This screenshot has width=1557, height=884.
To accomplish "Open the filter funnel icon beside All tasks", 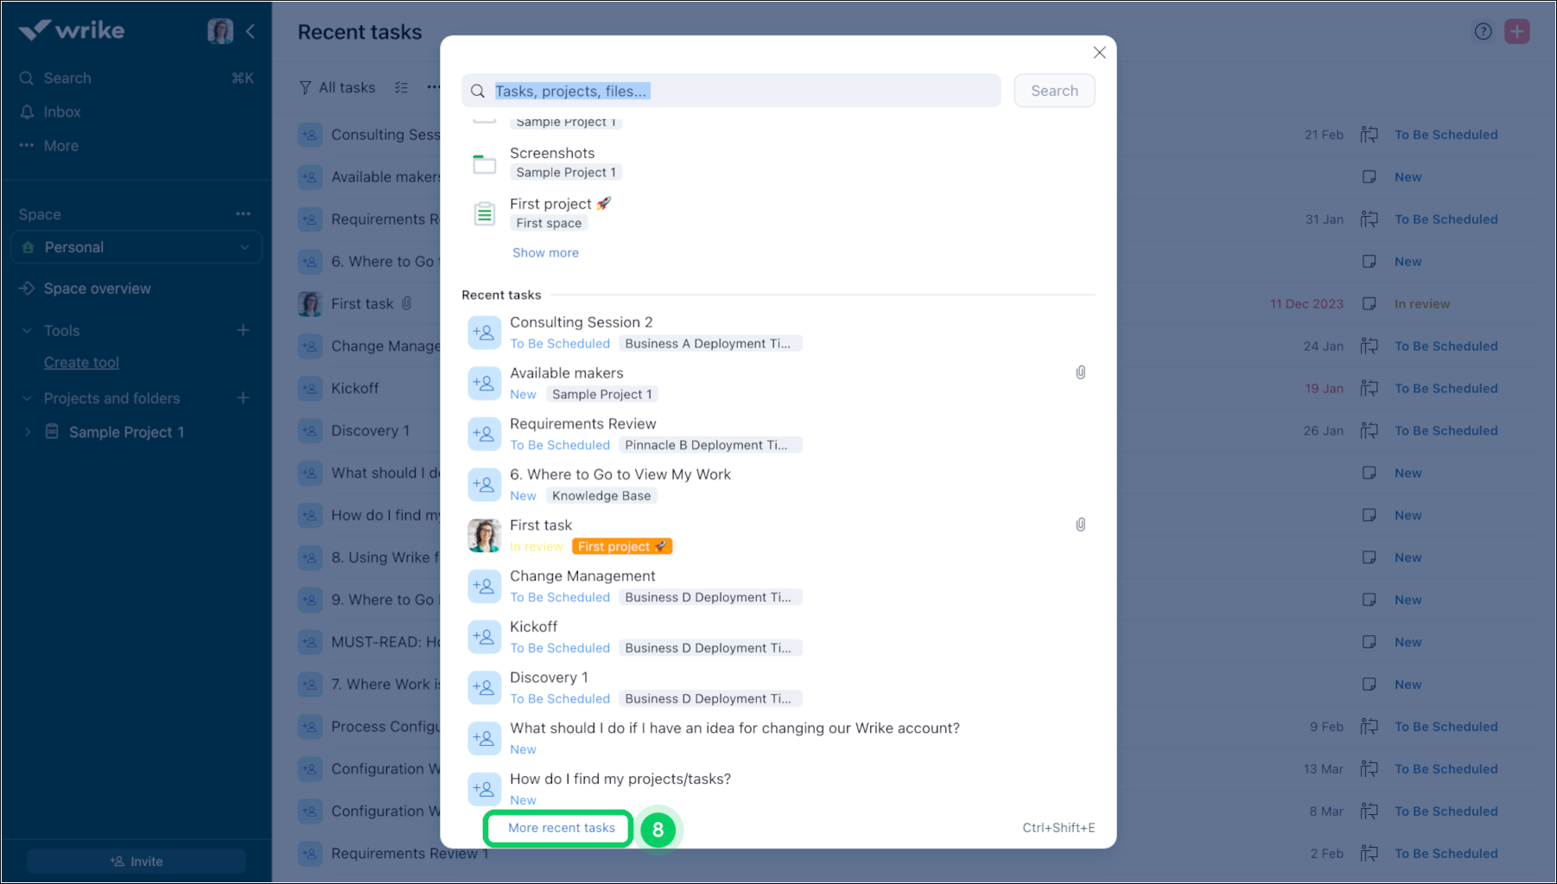I will point(306,87).
